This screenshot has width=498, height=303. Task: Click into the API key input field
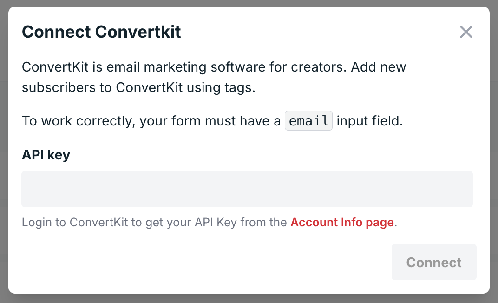[x=247, y=189]
